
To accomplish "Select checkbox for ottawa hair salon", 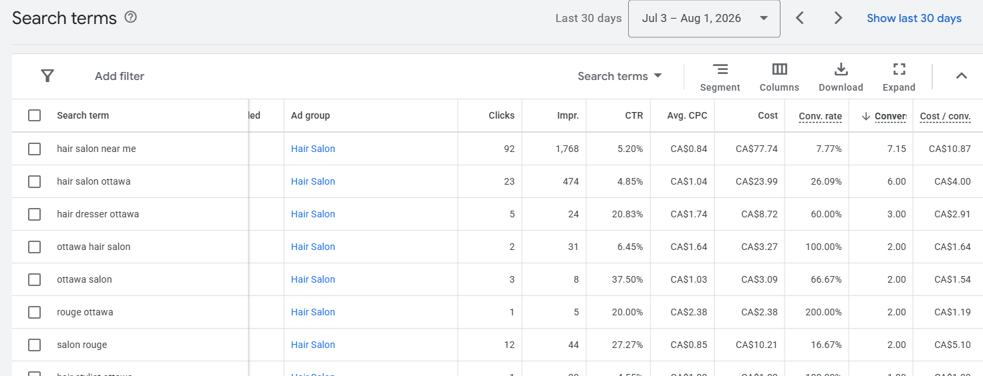I will 34,247.
